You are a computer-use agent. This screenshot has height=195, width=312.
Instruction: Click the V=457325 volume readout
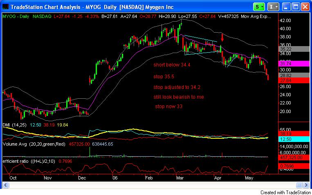(229, 16)
